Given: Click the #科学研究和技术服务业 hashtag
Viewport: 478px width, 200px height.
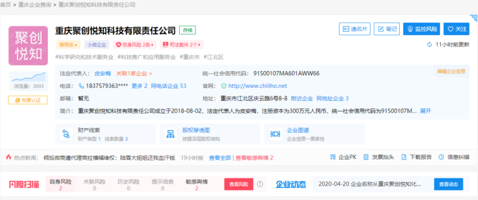Looking at the screenshot, I should (x=85, y=57).
